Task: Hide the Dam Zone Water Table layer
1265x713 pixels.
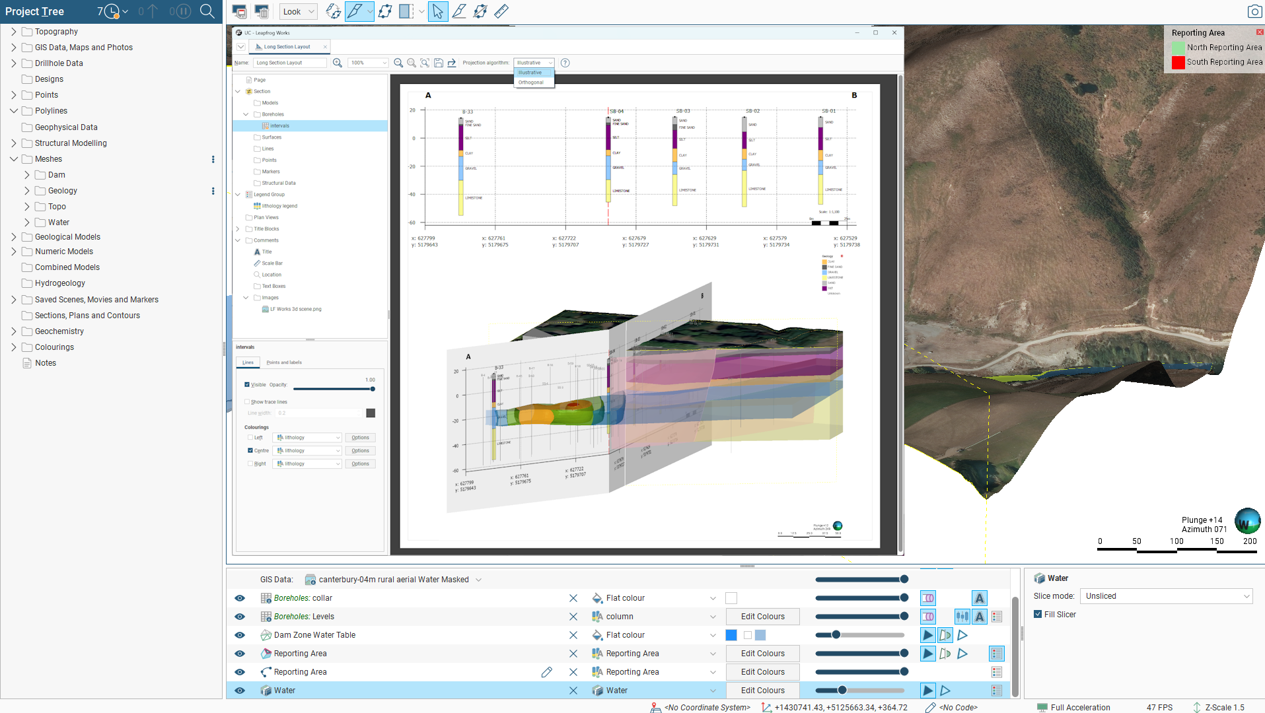Action: coord(240,635)
